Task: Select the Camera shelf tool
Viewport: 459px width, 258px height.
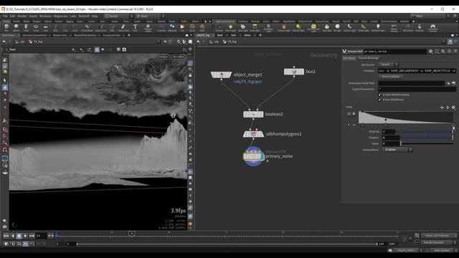Action: (219, 27)
